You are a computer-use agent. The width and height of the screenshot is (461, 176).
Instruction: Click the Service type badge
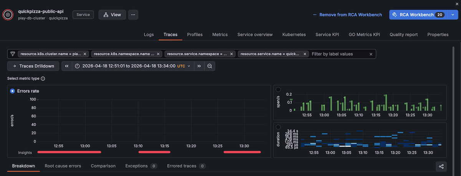(x=83, y=15)
